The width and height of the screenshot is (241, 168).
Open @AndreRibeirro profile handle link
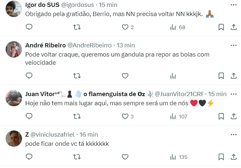point(89,45)
